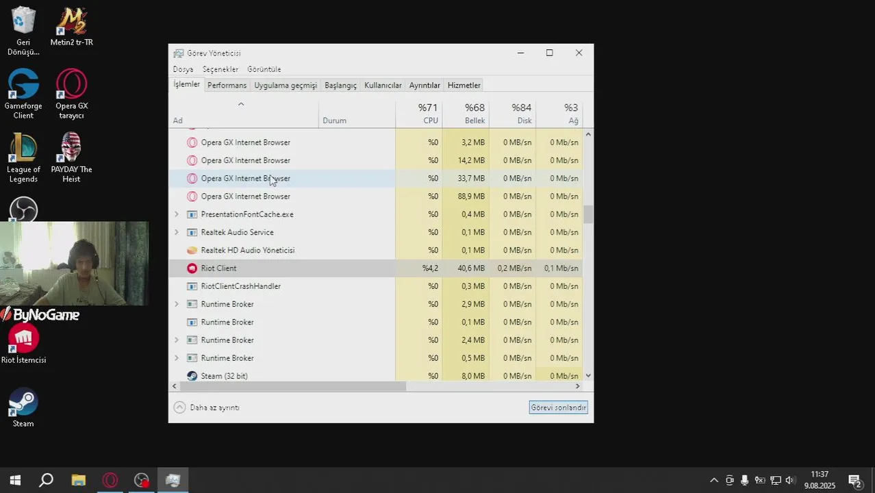Click the PresentationFontCache.exe process icon
The image size is (875, 493).
click(x=192, y=214)
